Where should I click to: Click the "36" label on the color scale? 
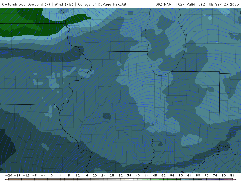pyautogui.click(x=129, y=176)
